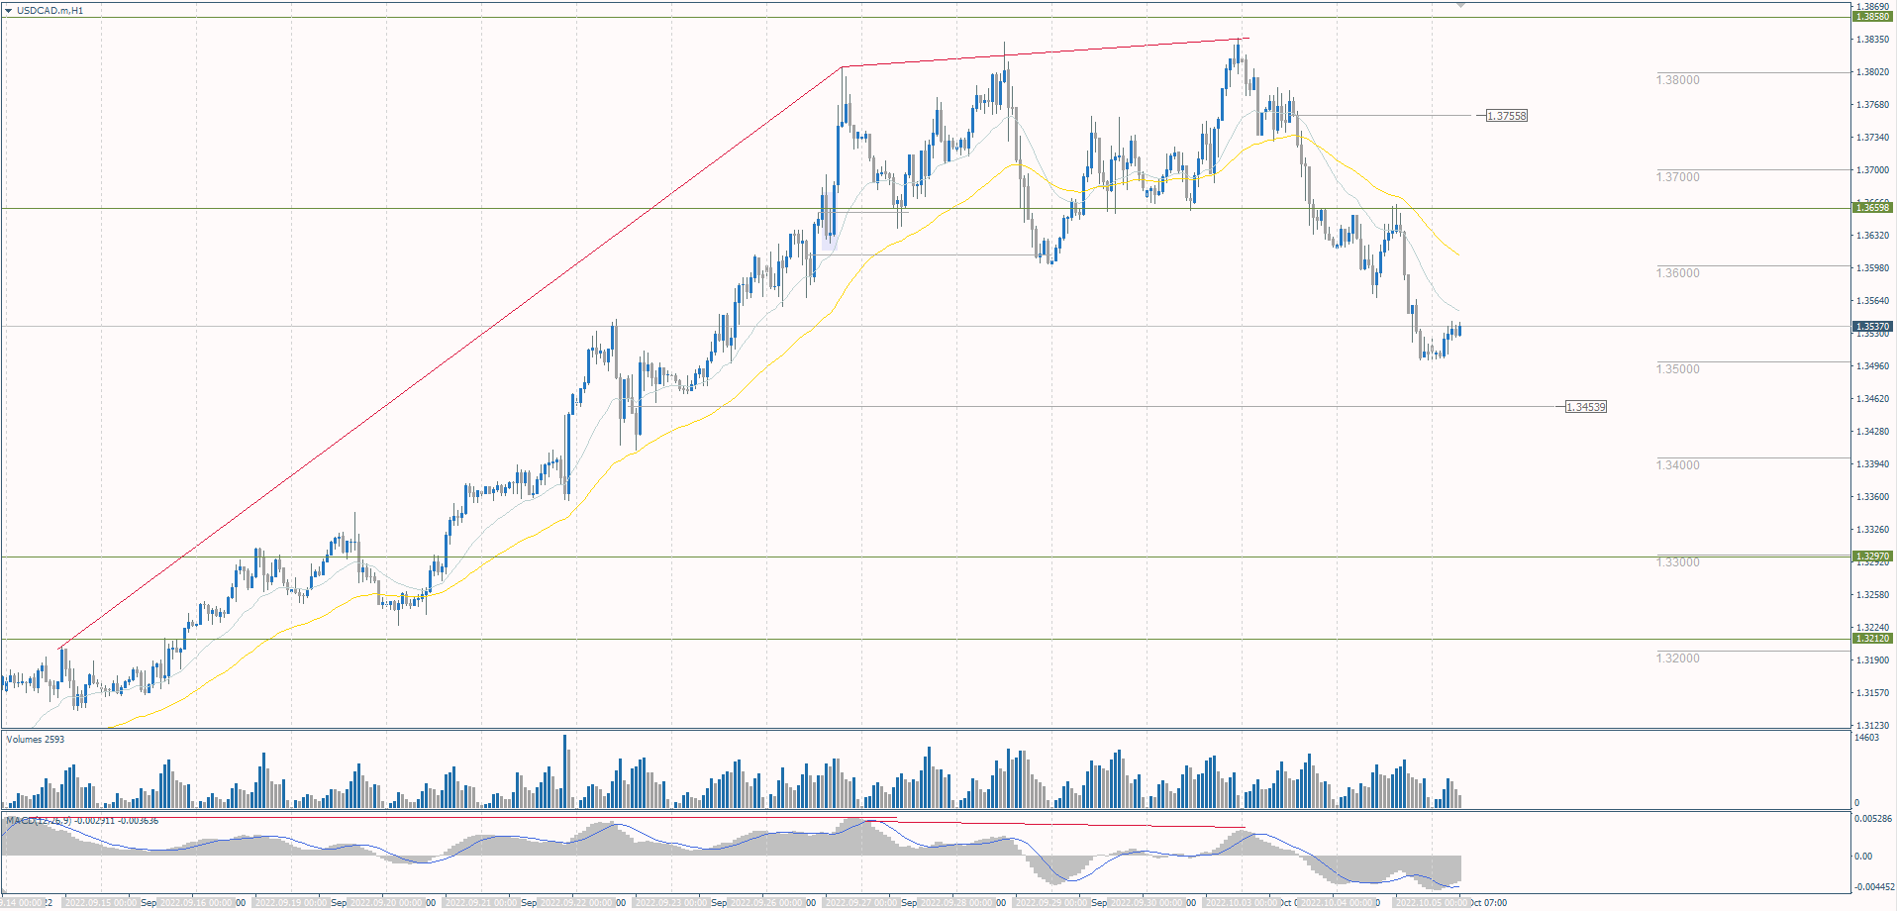Click the 2022.09.30 00:00 date label
Viewport: 1897px width, 911px height.
[x=1147, y=903]
